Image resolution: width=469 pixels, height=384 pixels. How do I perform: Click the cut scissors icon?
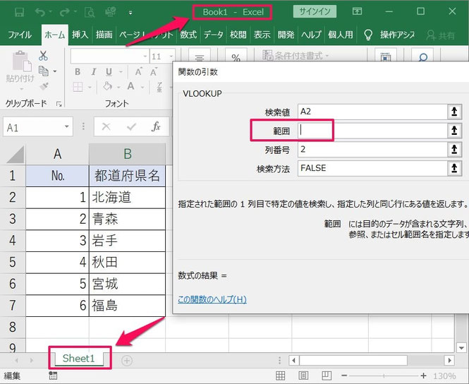click(x=43, y=56)
